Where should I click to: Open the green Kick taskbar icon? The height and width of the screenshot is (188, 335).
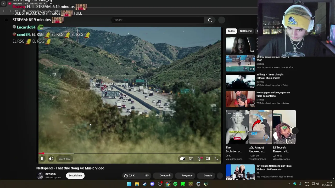[x=183, y=184]
